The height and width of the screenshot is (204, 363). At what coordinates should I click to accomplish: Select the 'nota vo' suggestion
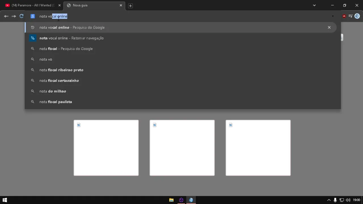point(183,59)
